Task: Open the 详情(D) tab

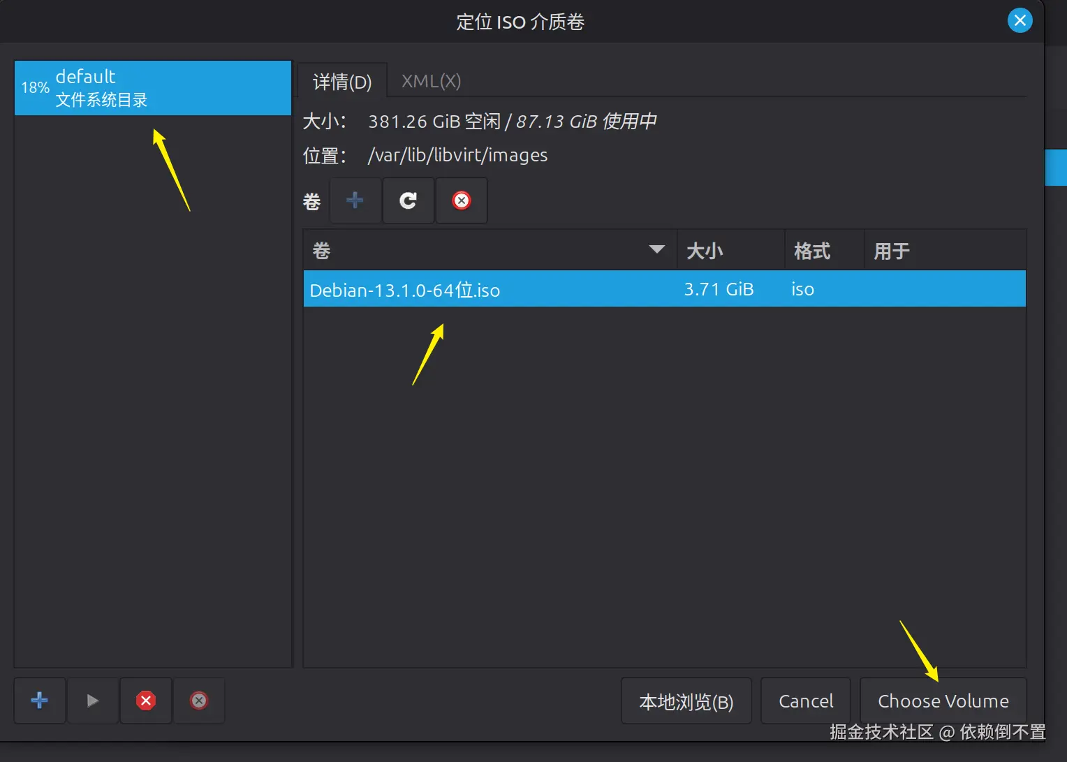Action: click(x=341, y=81)
